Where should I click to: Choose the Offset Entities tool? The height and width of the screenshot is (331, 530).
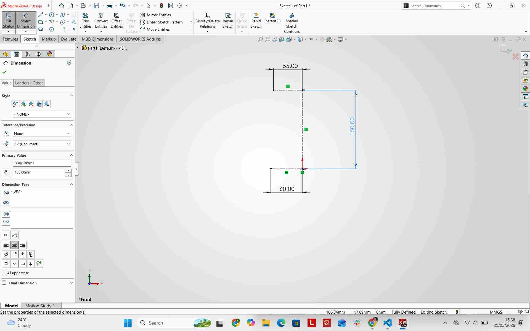[x=117, y=21]
